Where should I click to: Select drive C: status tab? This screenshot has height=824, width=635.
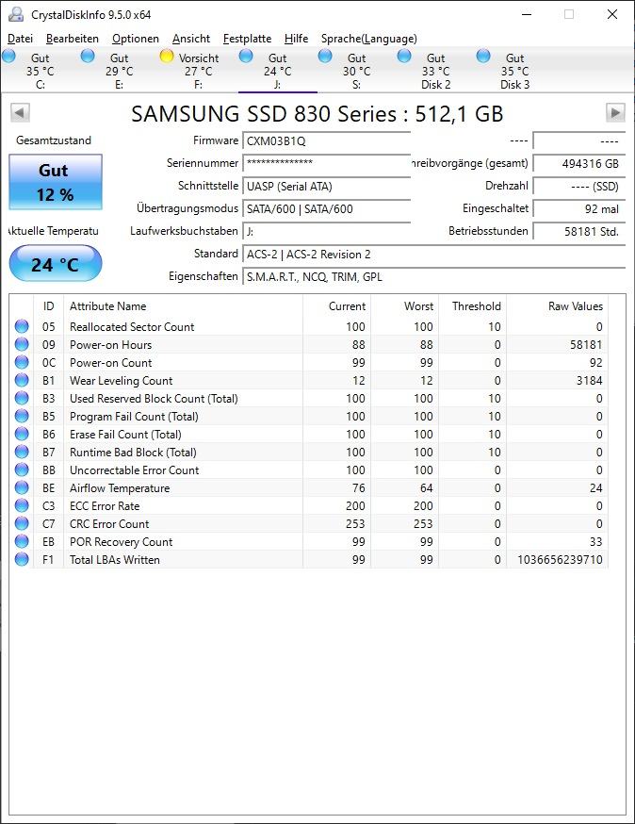(40, 71)
